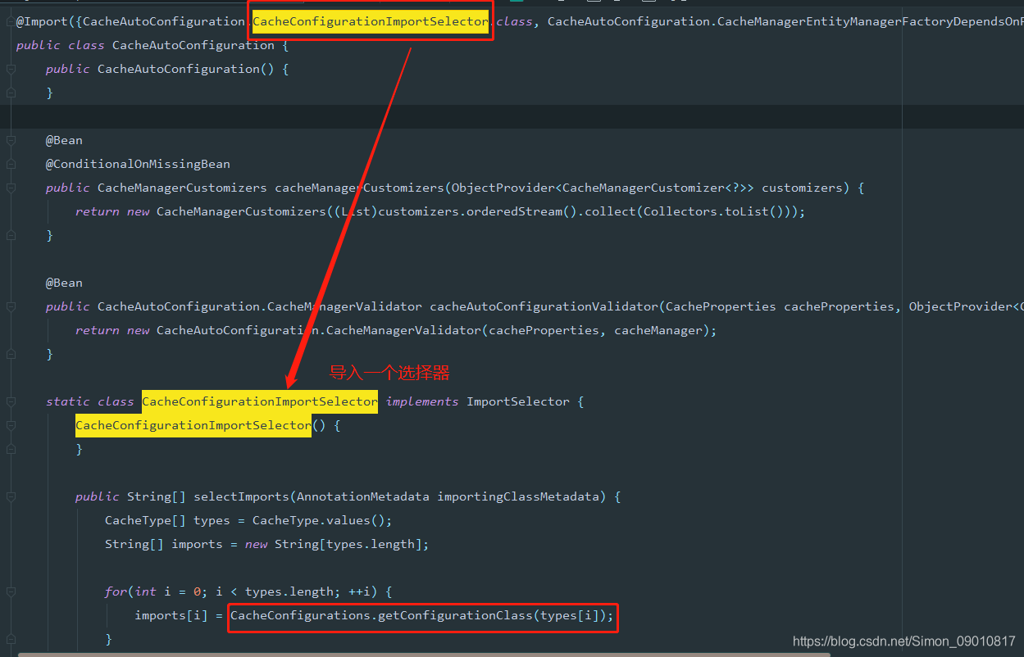Click highlighted CacheConfigurationImportSelector in @Import line
This screenshot has height=657, width=1024.
click(x=371, y=21)
